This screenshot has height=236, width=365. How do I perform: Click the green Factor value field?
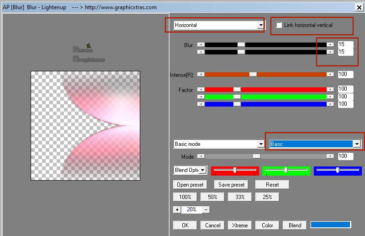tap(345, 97)
